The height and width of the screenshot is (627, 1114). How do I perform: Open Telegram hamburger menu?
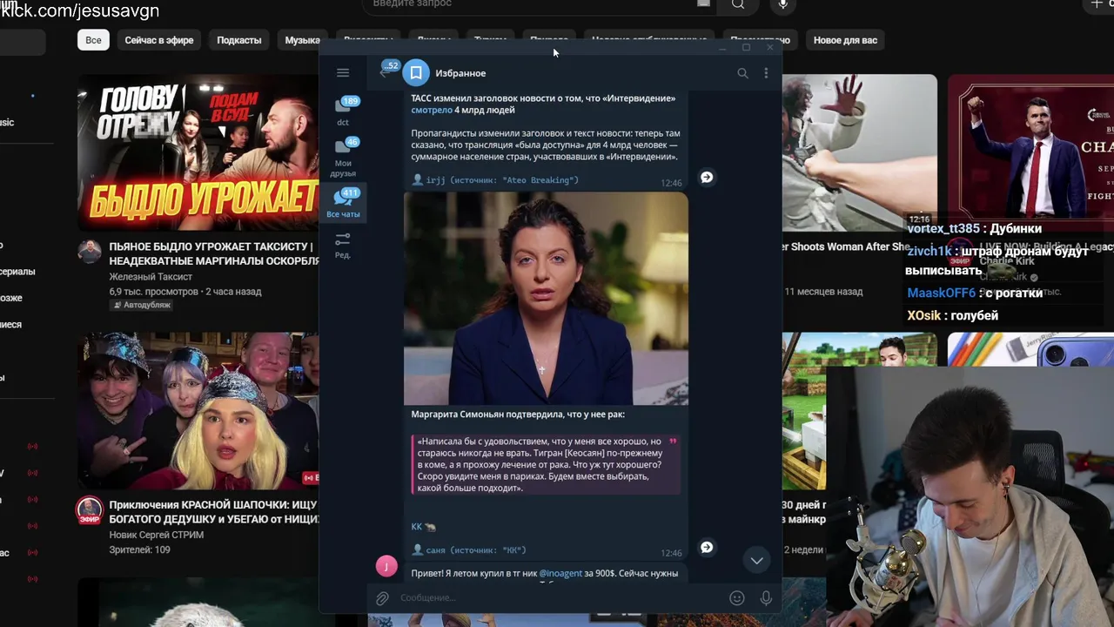pos(343,73)
